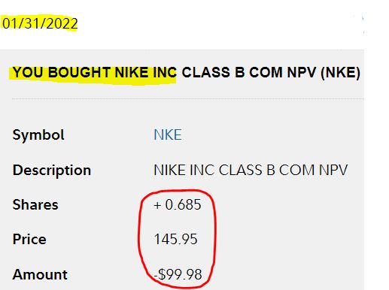Open the NKE symbol link
The image size is (389, 290).
168,134
